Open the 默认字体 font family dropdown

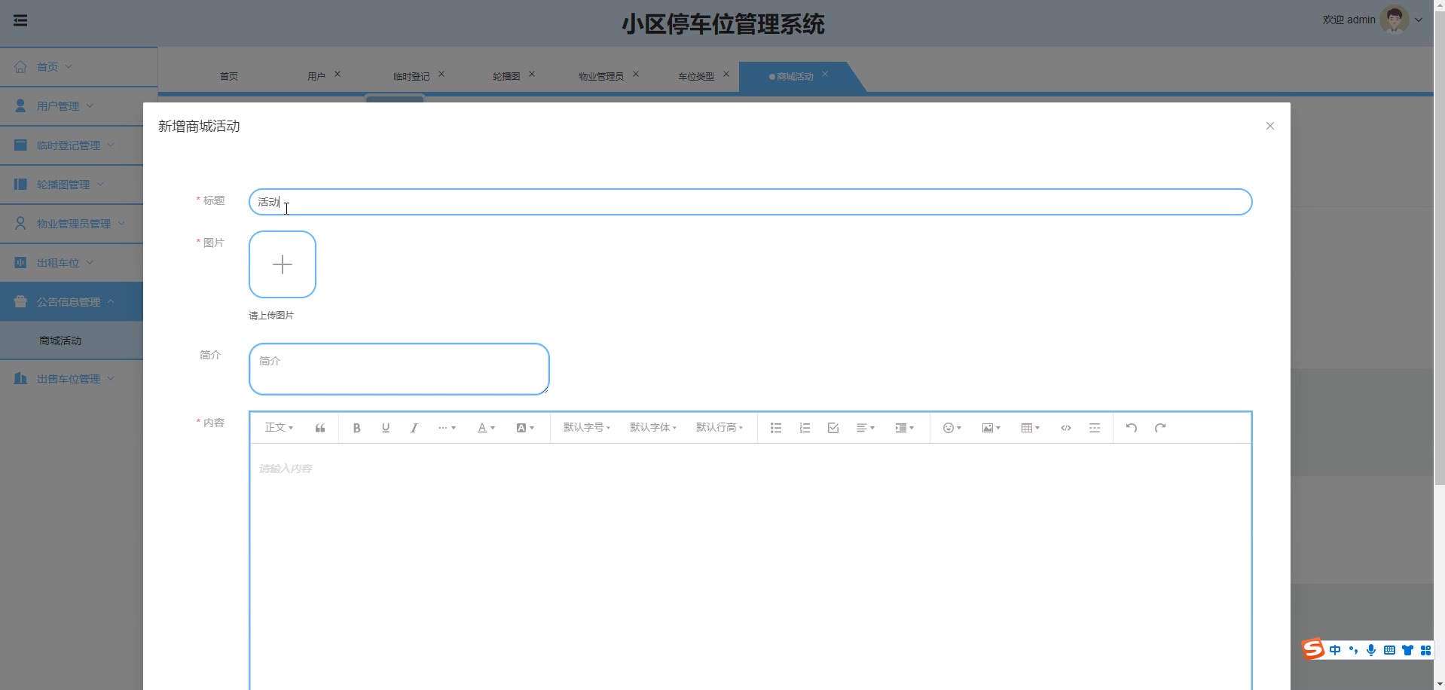(x=652, y=428)
